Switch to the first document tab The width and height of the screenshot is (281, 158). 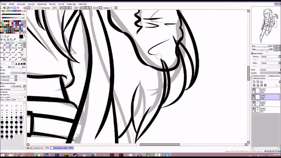tap(39, 148)
